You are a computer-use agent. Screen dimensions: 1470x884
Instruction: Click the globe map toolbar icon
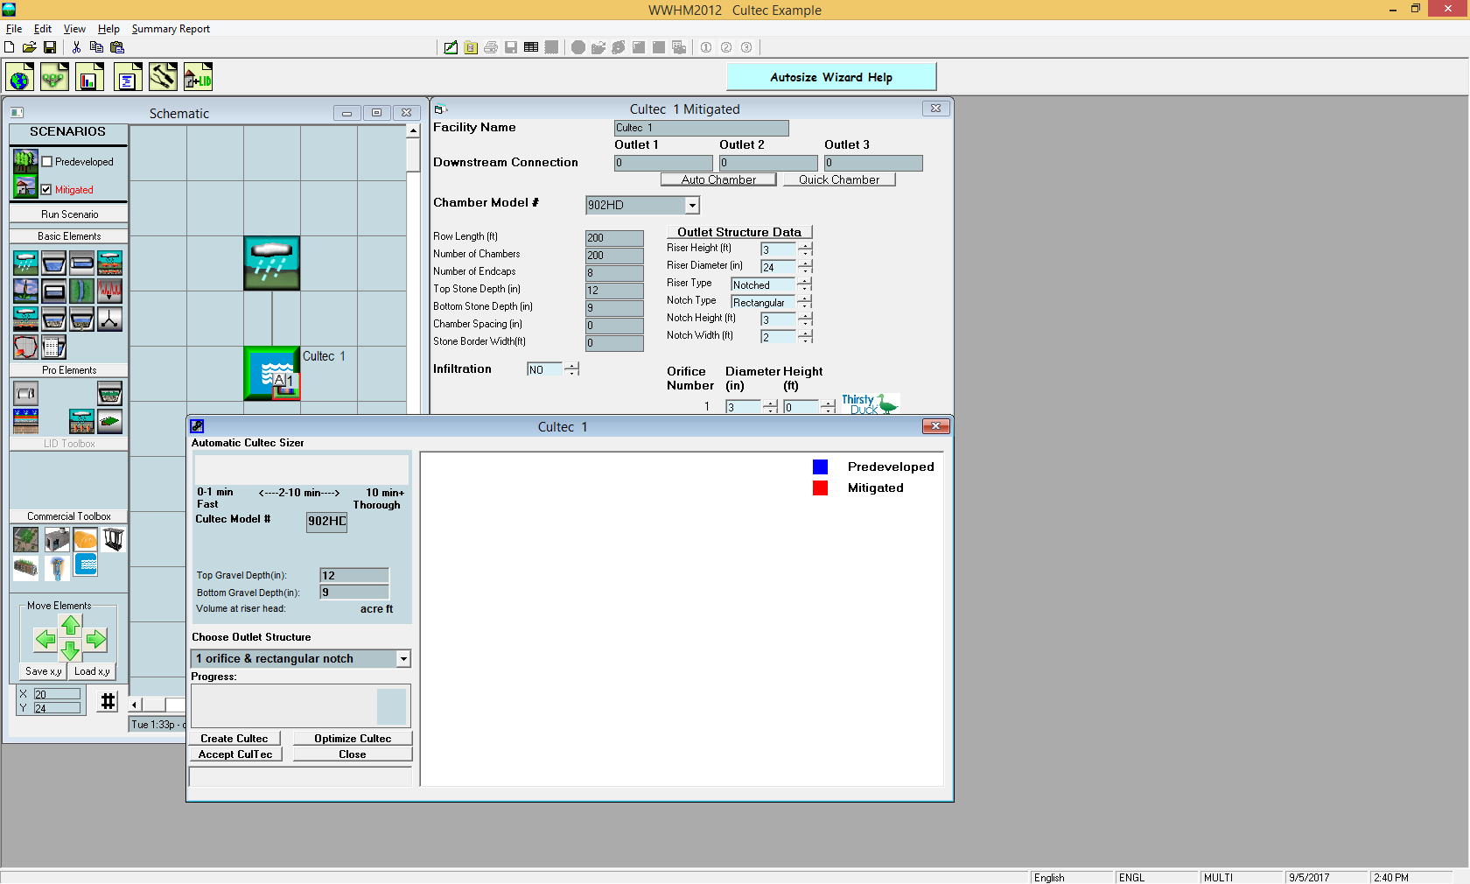point(19,78)
